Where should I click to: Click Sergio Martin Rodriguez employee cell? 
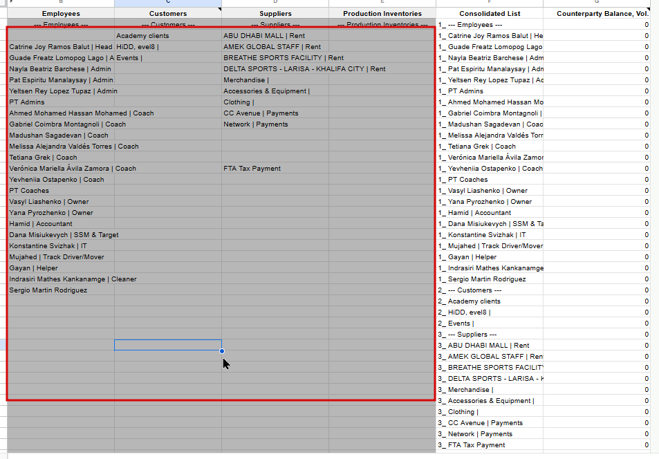tap(61, 290)
